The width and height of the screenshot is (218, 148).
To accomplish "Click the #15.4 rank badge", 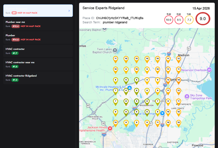I will coord(16,26).
